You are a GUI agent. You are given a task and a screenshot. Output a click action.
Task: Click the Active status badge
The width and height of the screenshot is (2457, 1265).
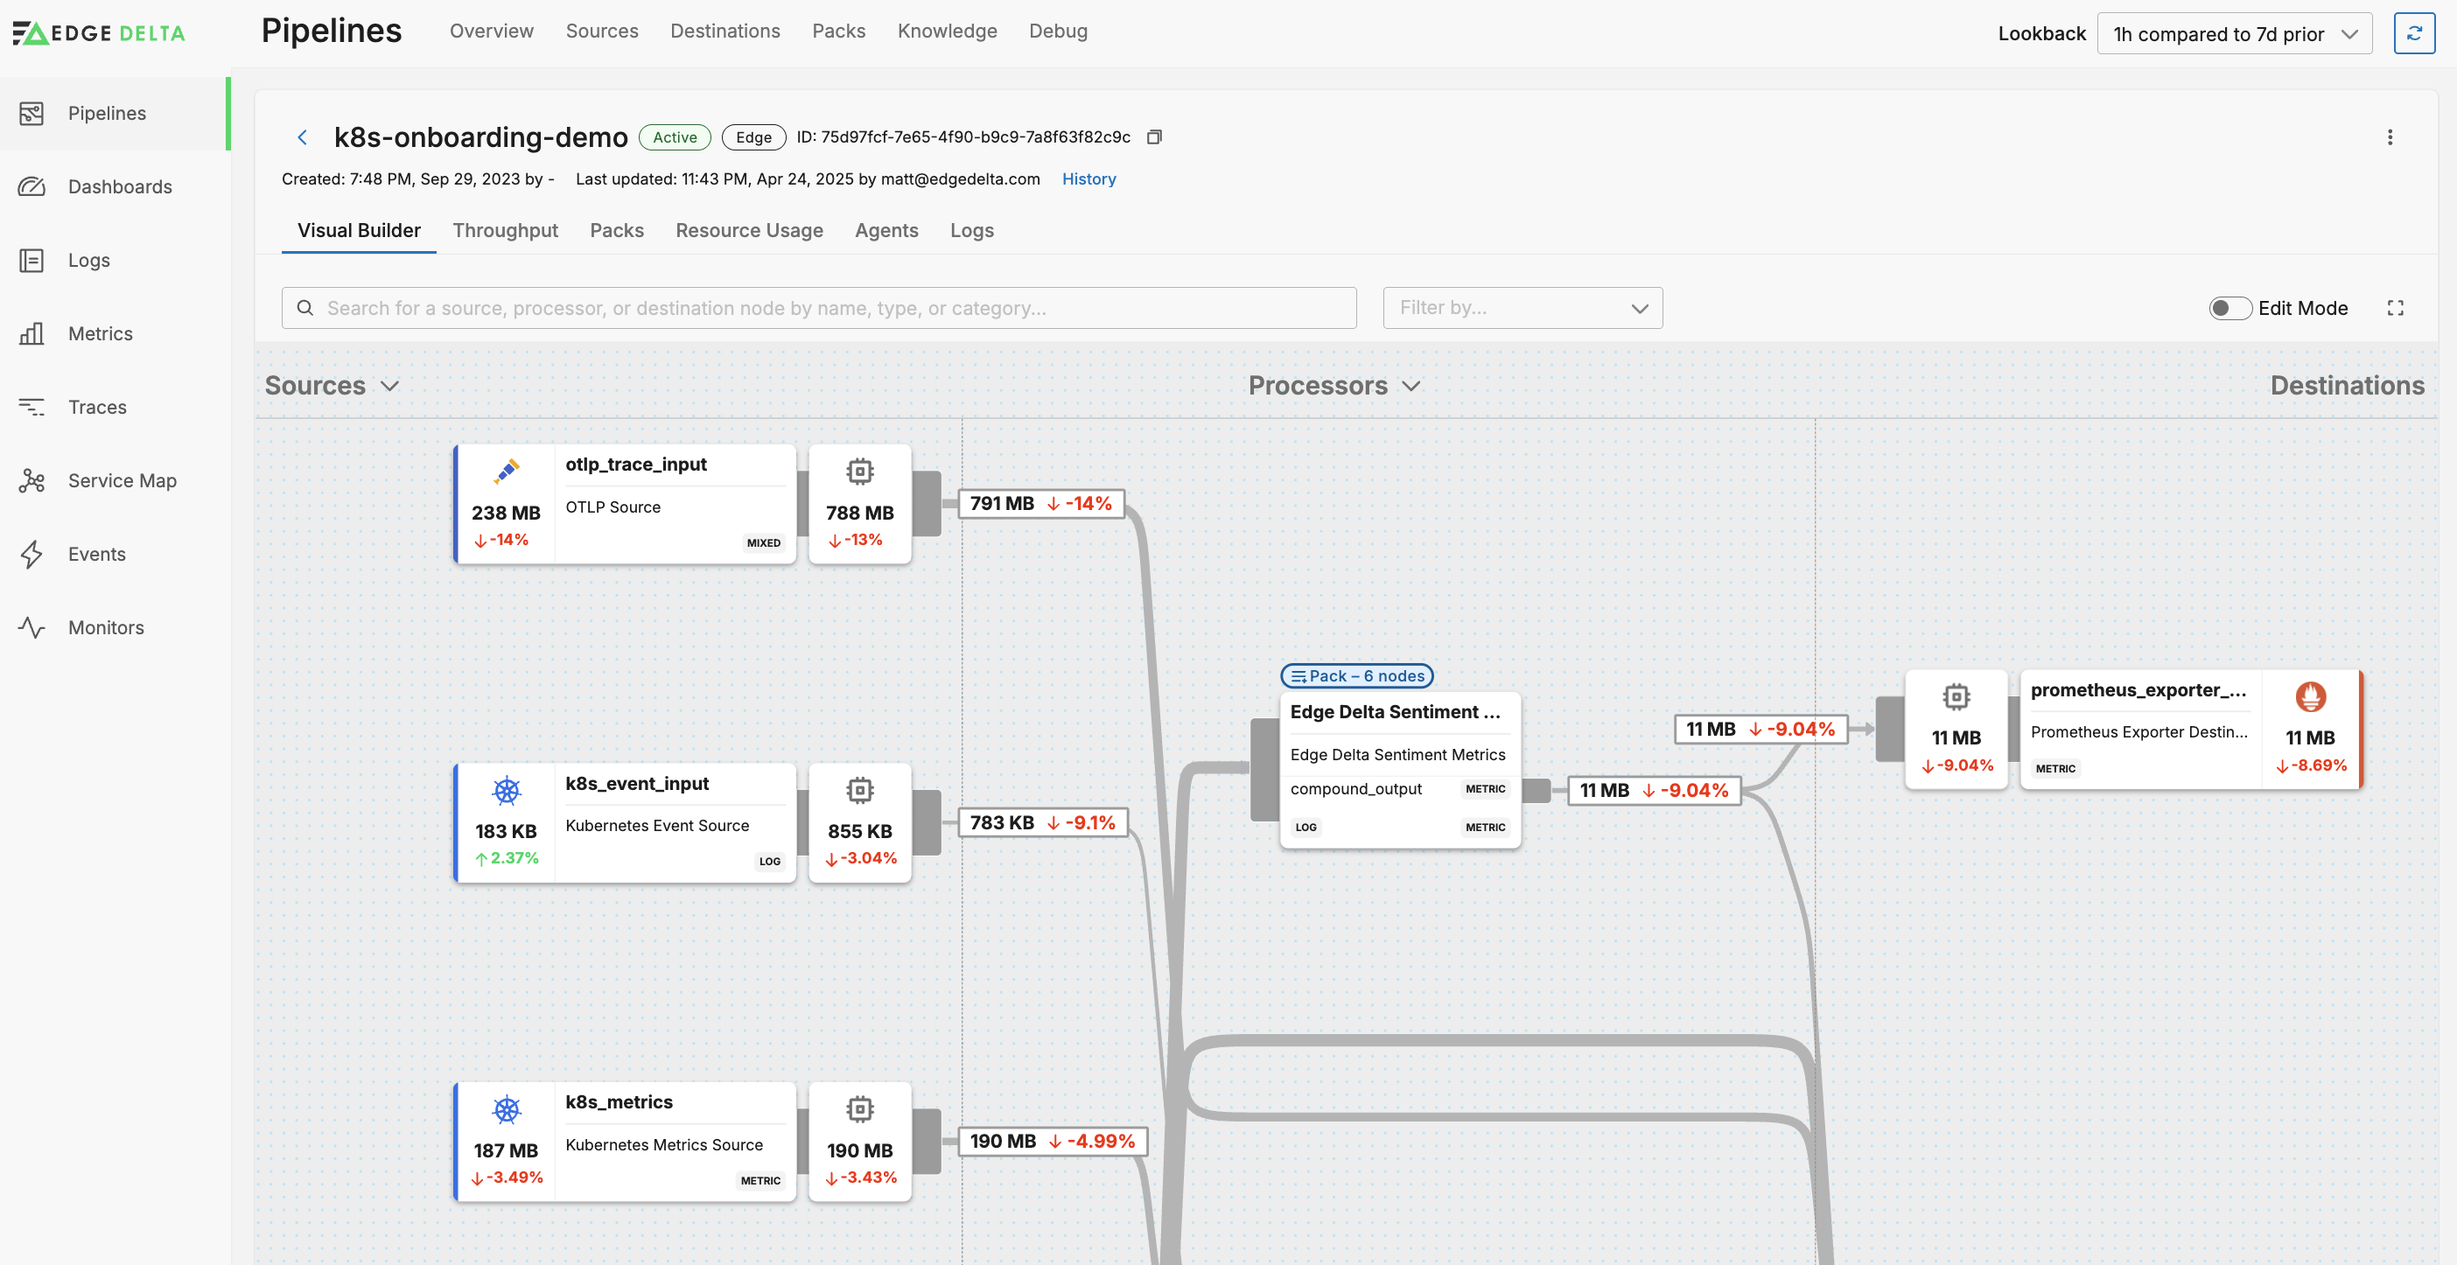[675, 137]
